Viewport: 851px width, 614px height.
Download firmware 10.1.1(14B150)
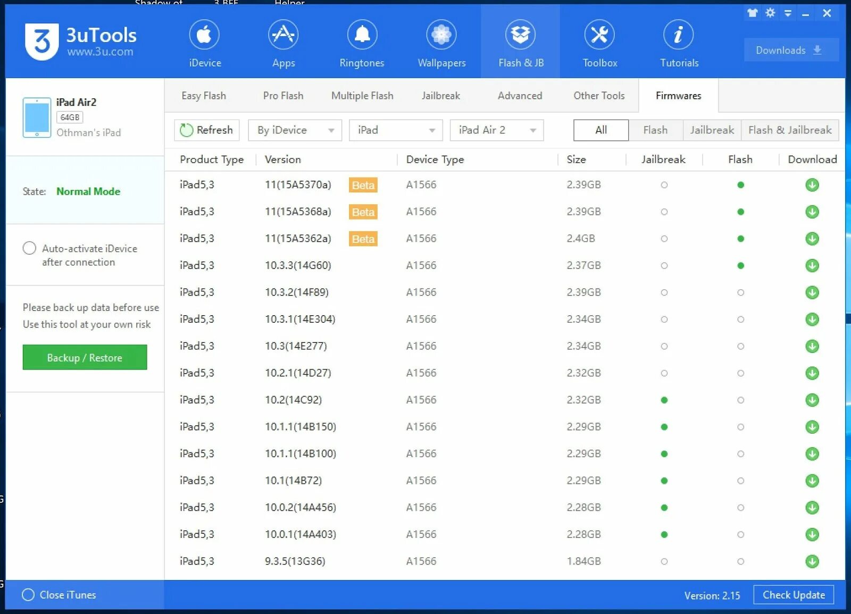(x=812, y=427)
